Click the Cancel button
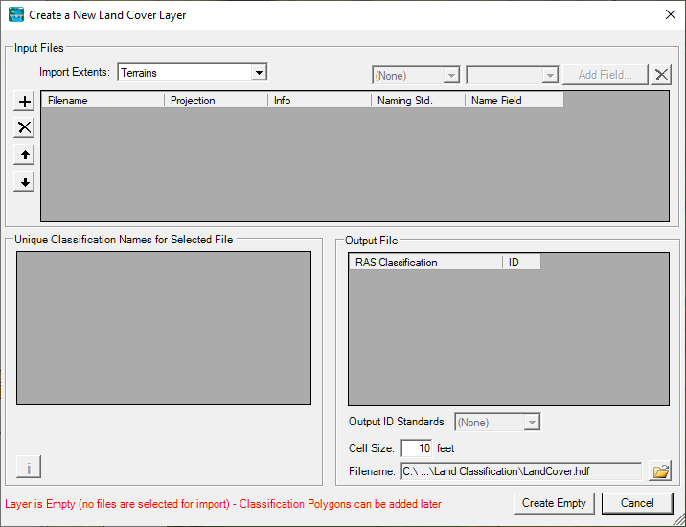Screen dimensions: 686x527 pos(637,503)
